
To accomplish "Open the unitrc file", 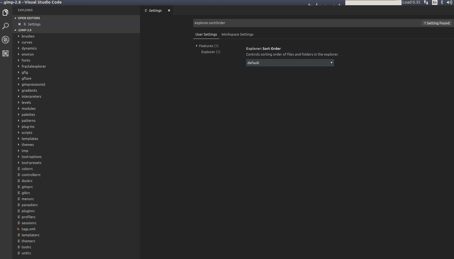I will (76, 253).
